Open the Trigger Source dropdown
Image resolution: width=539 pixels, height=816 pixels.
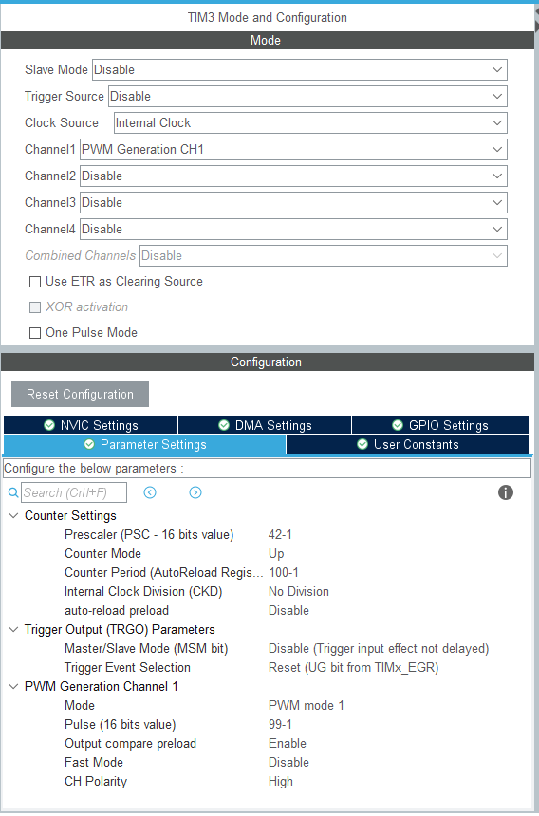coord(307,96)
